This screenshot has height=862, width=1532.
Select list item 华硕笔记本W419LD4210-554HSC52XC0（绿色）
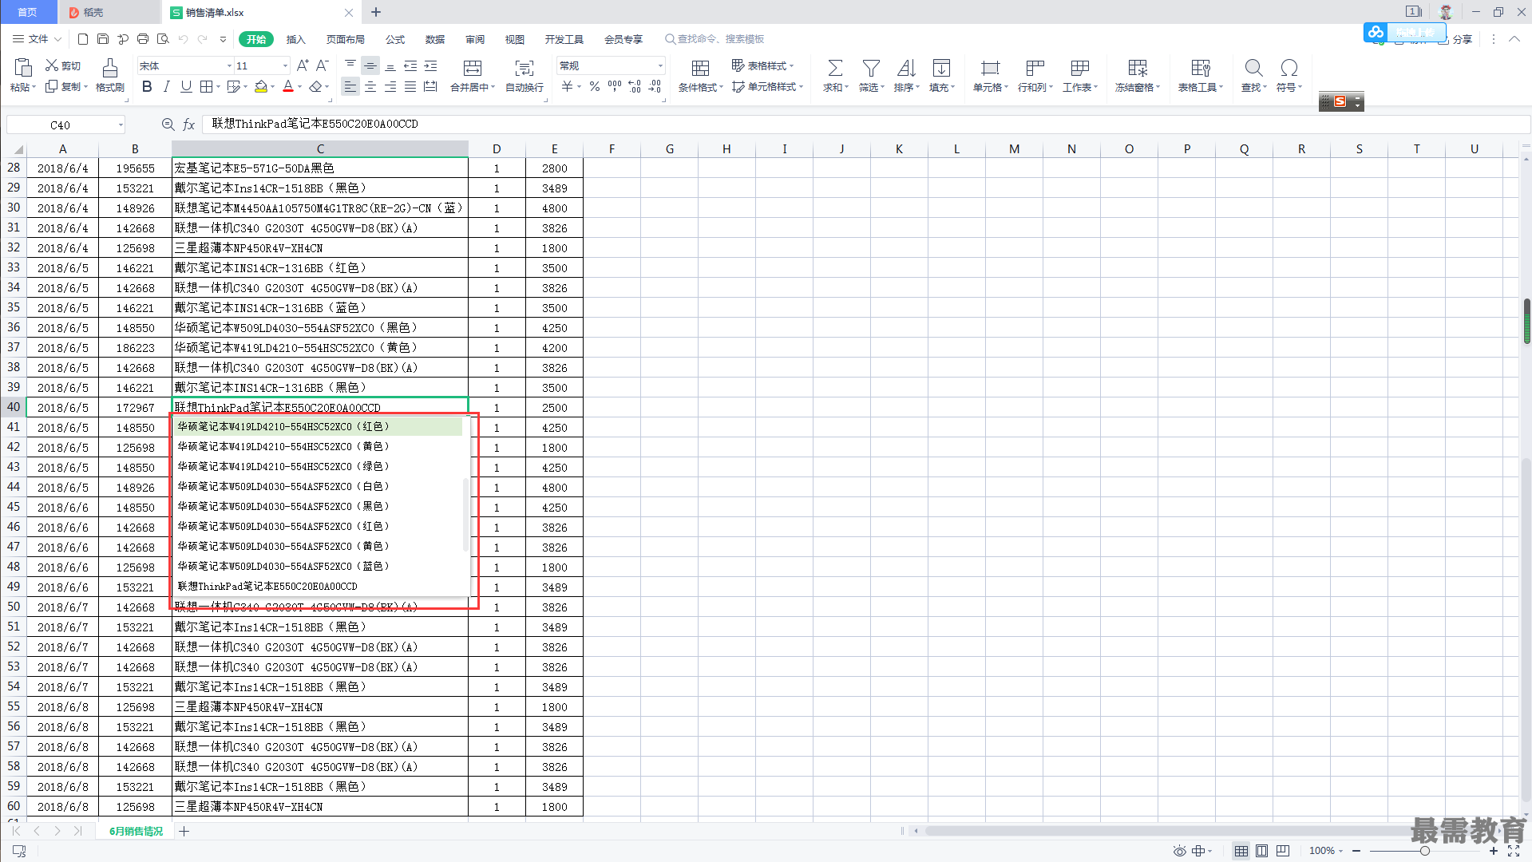(x=318, y=467)
